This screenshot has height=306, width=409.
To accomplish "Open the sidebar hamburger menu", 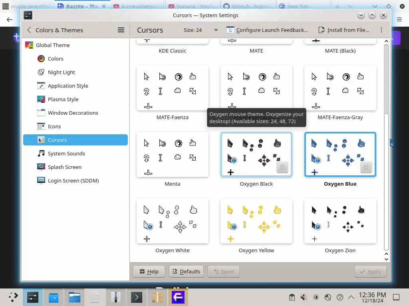I will point(121,30).
